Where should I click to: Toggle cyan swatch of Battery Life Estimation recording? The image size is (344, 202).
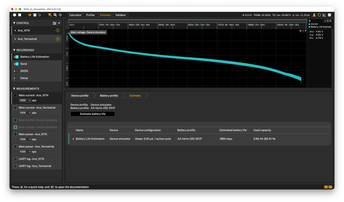pyautogui.click(x=17, y=57)
